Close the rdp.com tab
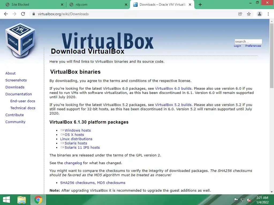 (126, 5)
